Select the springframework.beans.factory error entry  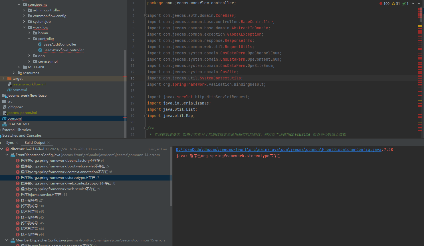(x=60, y=161)
